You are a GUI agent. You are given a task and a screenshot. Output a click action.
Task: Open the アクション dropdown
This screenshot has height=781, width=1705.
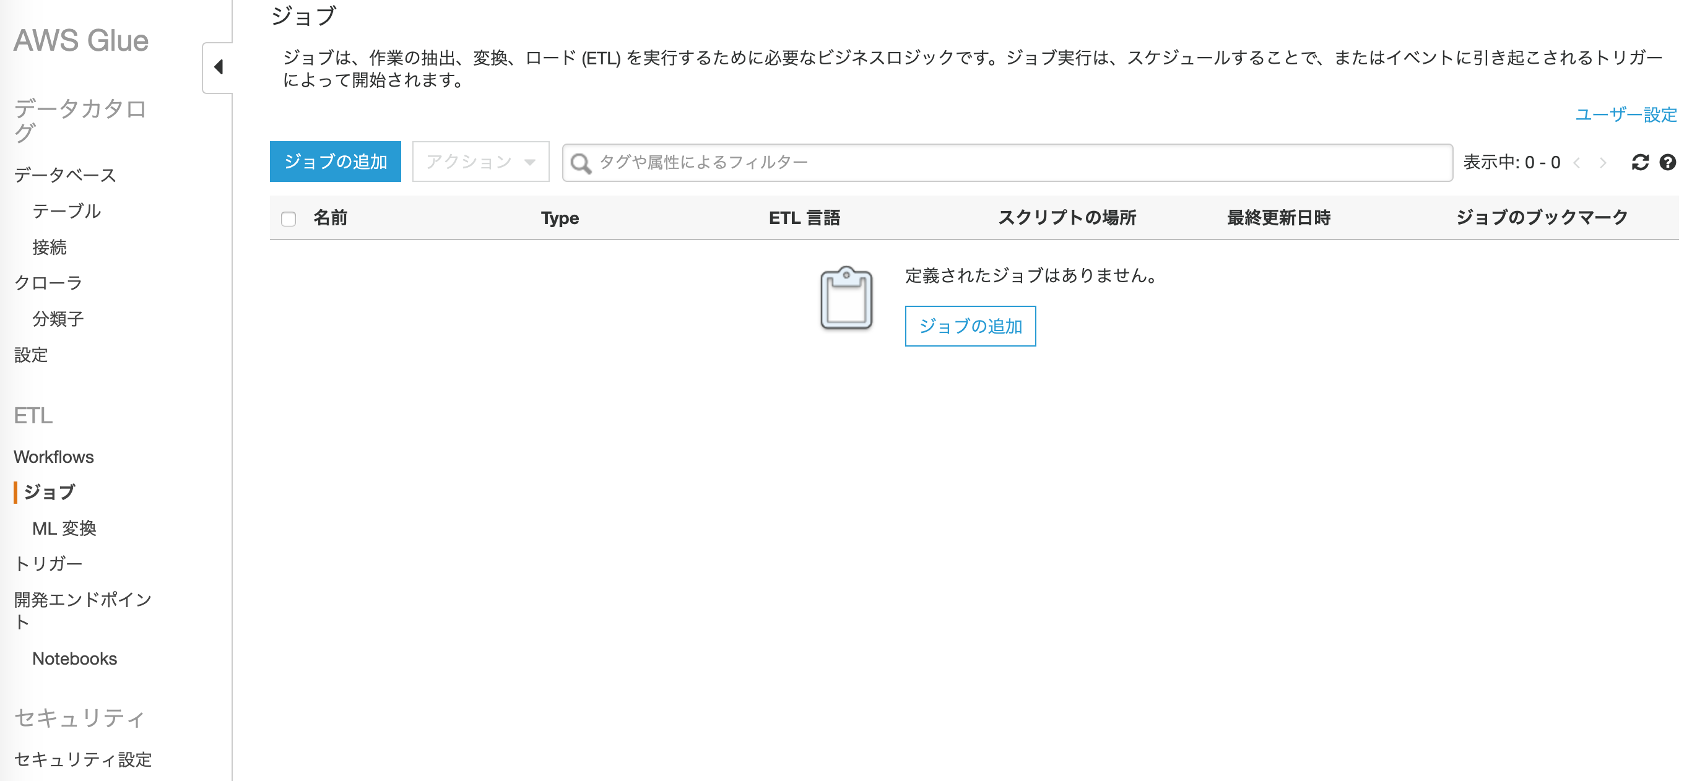tap(480, 162)
